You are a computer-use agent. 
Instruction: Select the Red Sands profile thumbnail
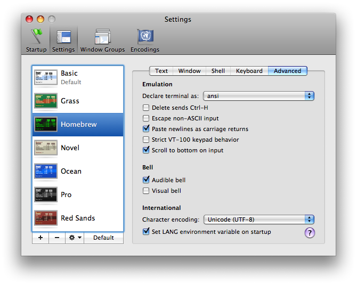[45, 218]
